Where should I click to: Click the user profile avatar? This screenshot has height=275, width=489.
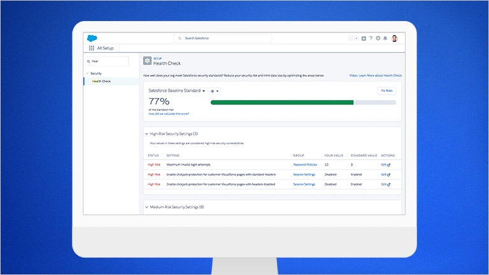[x=394, y=38]
